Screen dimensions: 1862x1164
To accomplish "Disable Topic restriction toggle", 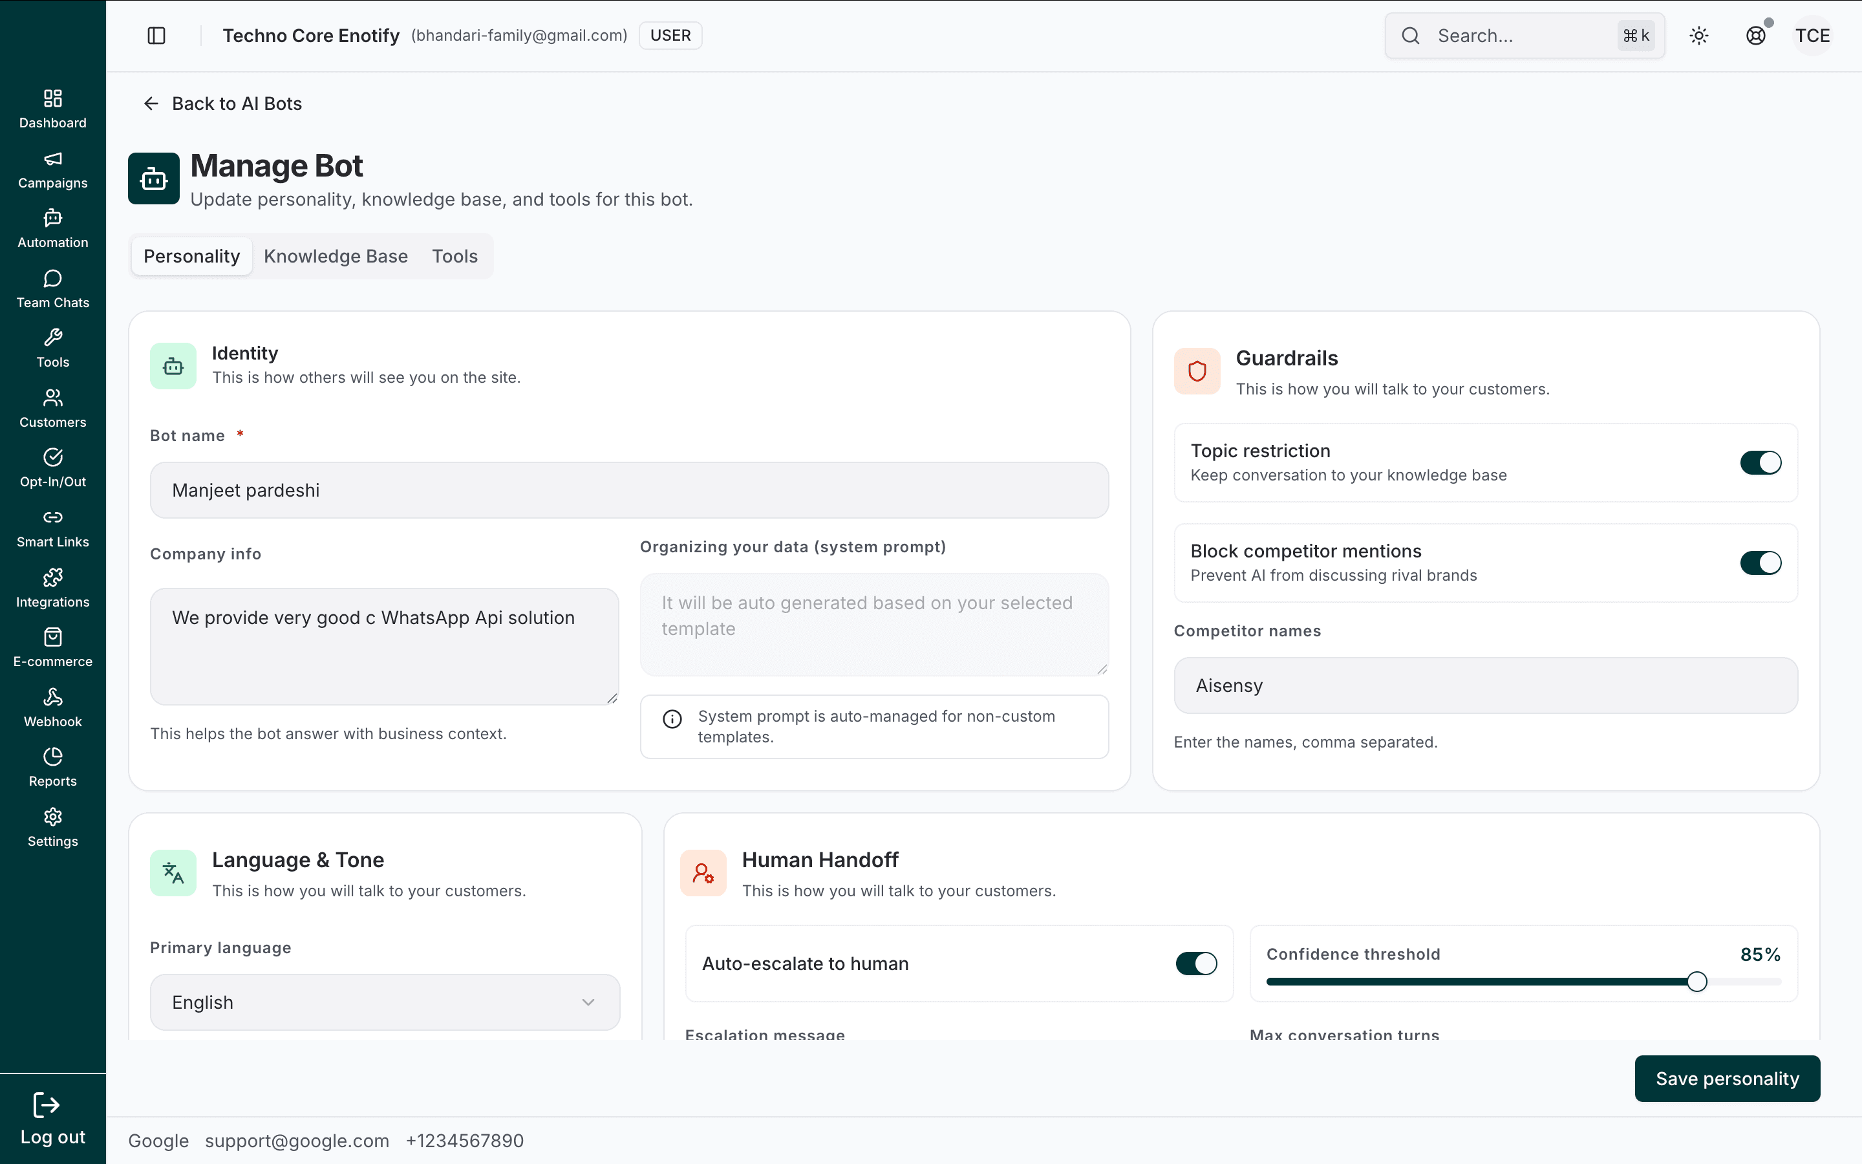I will pos(1760,462).
